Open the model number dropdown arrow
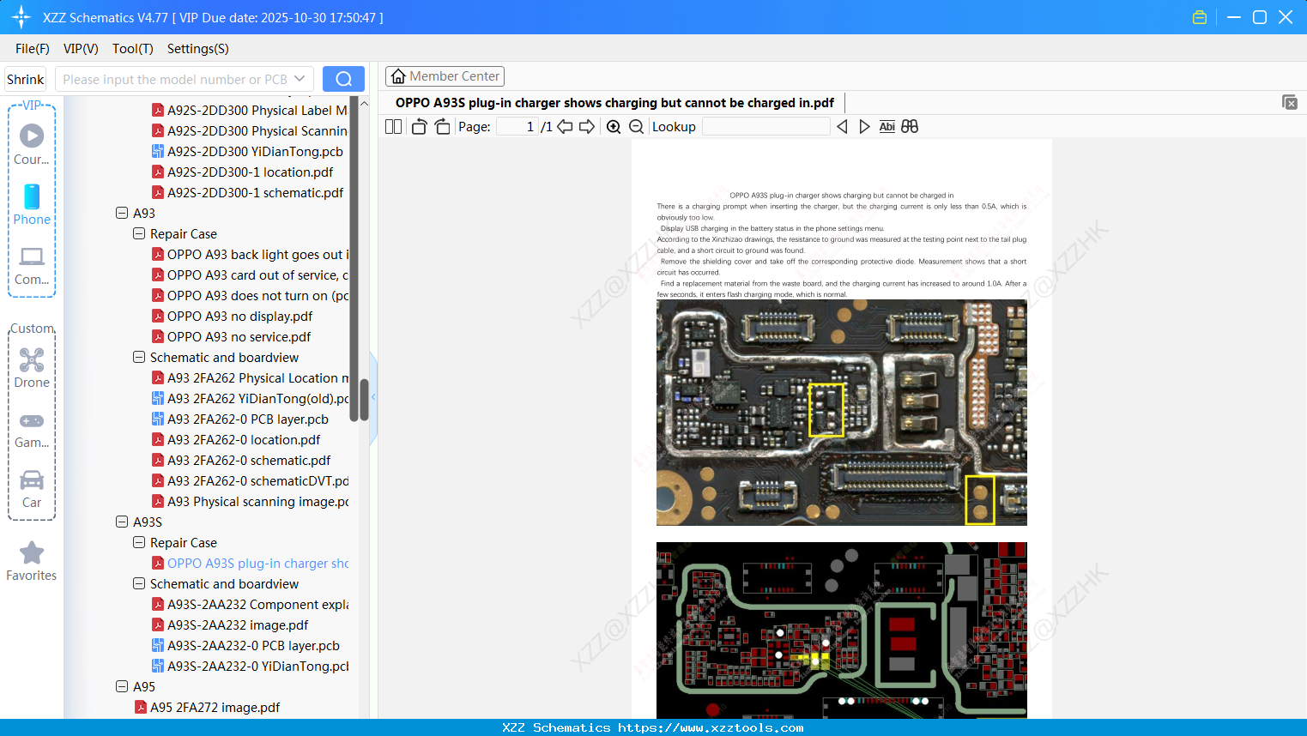The width and height of the screenshot is (1307, 736). (x=300, y=79)
